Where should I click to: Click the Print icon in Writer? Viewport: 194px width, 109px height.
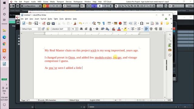(48, 23)
